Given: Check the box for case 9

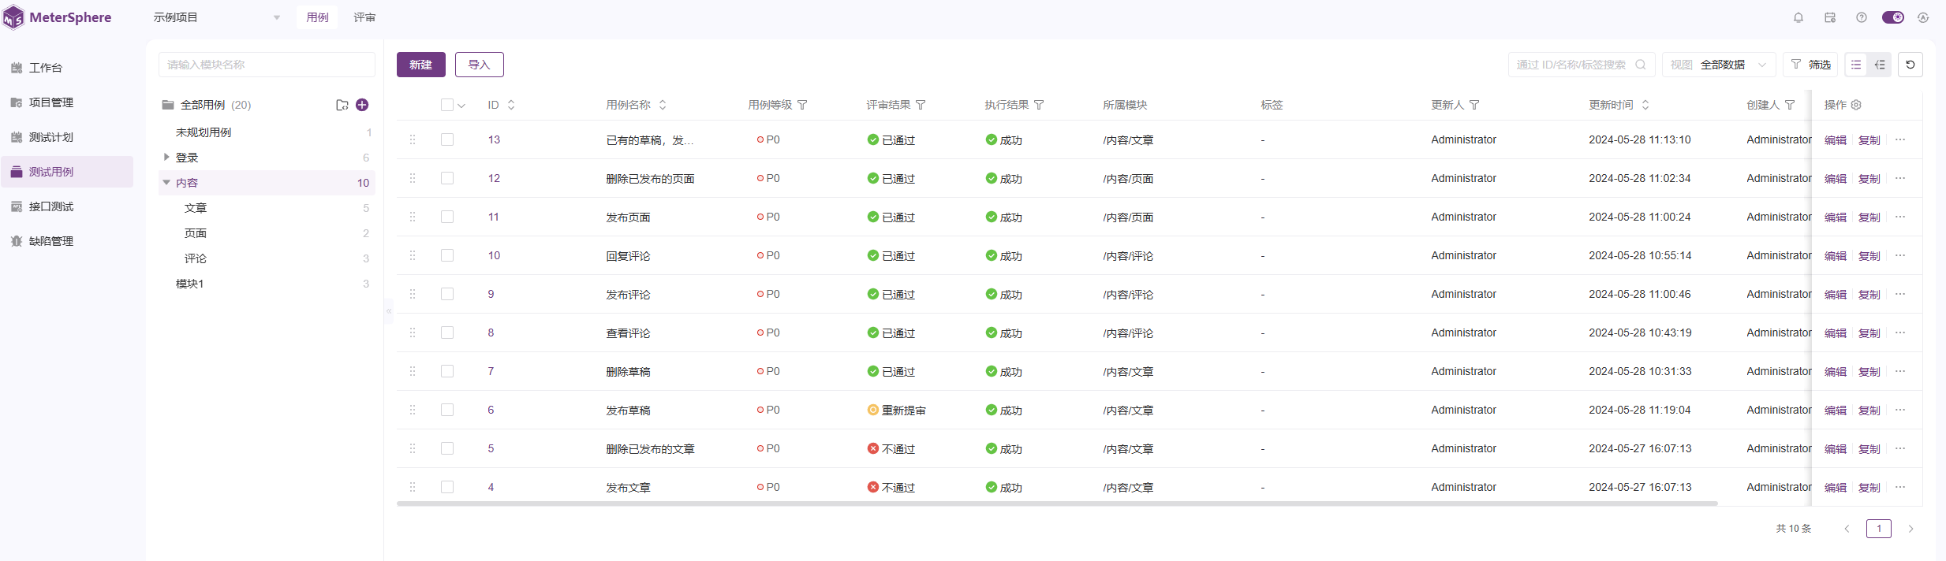Looking at the screenshot, I should tap(447, 294).
